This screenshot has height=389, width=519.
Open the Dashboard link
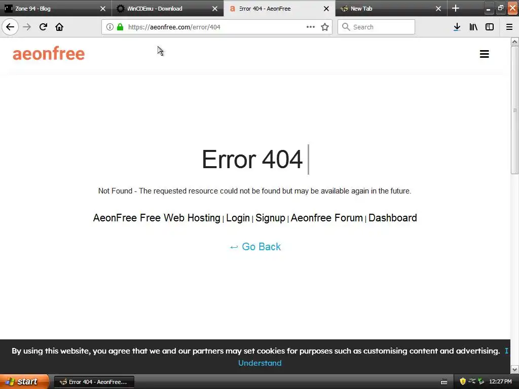(393, 218)
